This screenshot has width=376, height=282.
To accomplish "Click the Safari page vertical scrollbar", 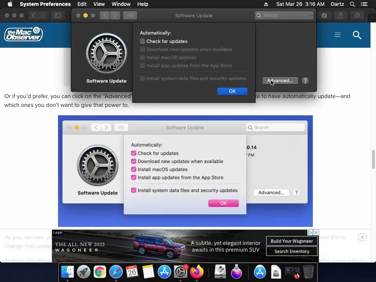I will [x=373, y=159].
